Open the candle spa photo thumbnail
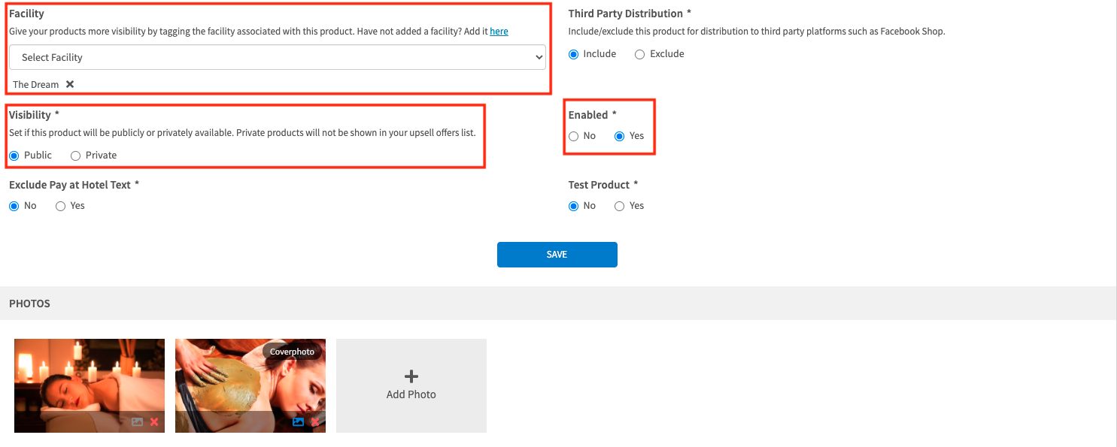Image resolution: width=1117 pixels, height=447 pixels. coord(89,376)
